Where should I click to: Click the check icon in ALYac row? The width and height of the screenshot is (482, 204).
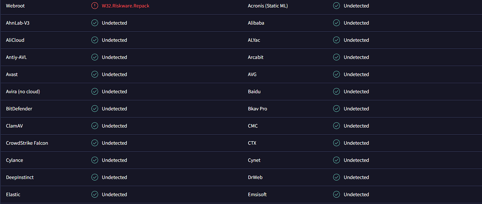pyautogui.click(x=337, y=40)
